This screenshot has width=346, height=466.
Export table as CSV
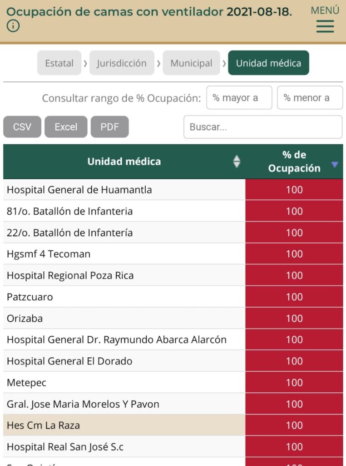pos(22,127)
